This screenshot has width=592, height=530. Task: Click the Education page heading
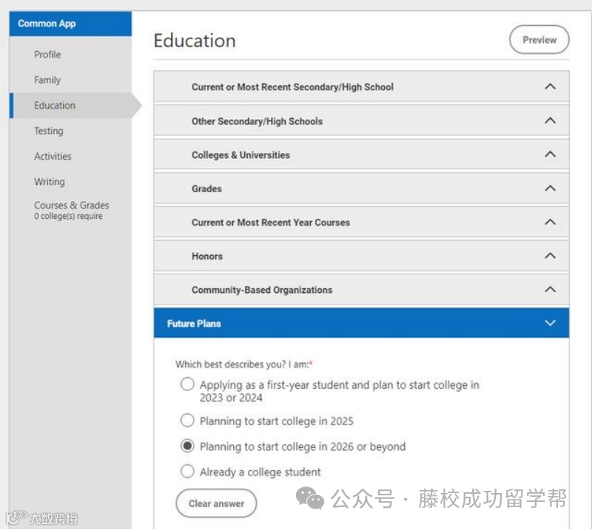[x=195, y=41]
